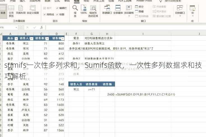Click the 页面布局 view button in workbook views
This screenshot has width=206, height=137.
tap(21, 10)
